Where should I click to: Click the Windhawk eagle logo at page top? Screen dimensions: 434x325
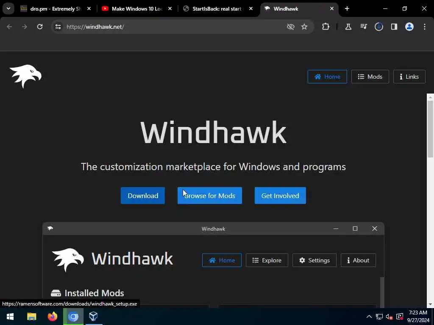coord(25,76)
